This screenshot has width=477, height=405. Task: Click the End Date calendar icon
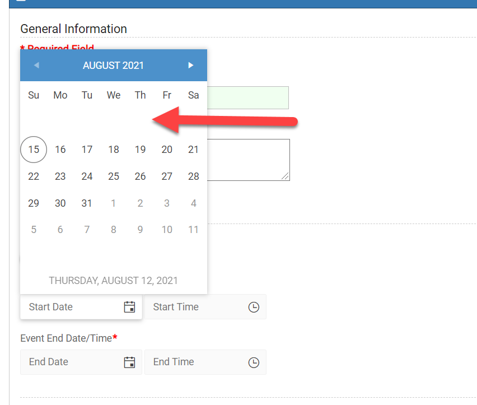click(129, 362)
